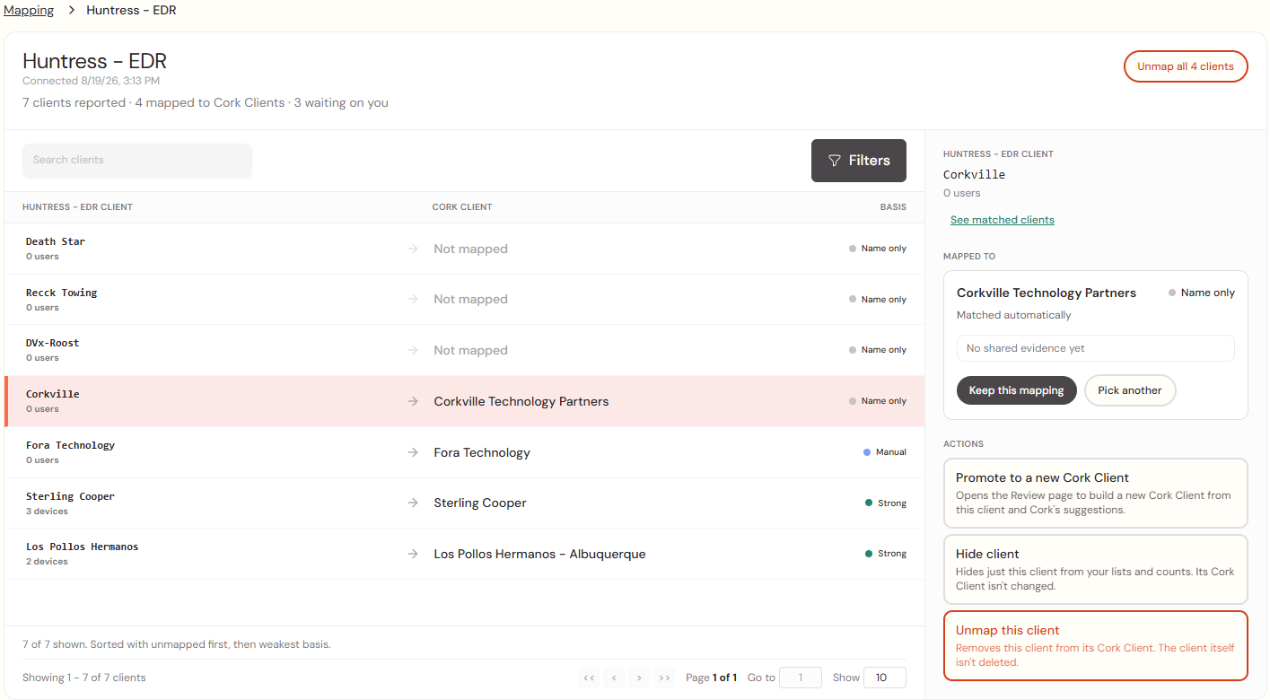
Task: Click Unmap this client action
Action: point(1096,646)
